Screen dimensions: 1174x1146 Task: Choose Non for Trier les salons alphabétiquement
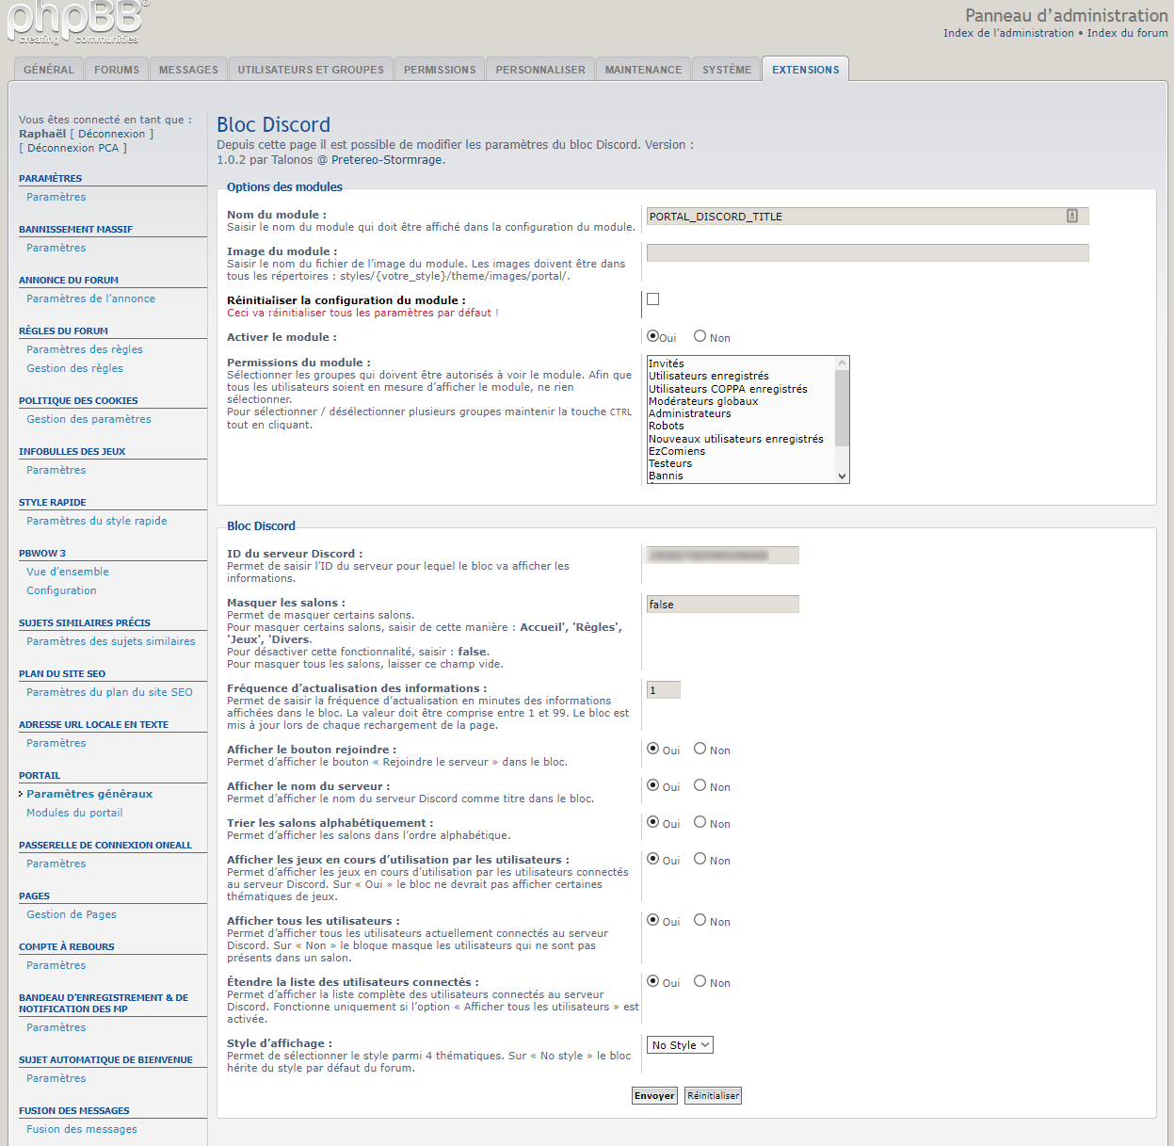point(700,822)
